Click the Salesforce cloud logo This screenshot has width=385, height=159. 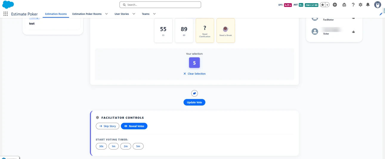[8, 4]
